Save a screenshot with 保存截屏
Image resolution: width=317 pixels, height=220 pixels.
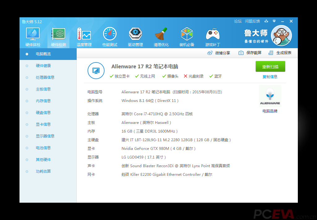(x=250, y=53)
